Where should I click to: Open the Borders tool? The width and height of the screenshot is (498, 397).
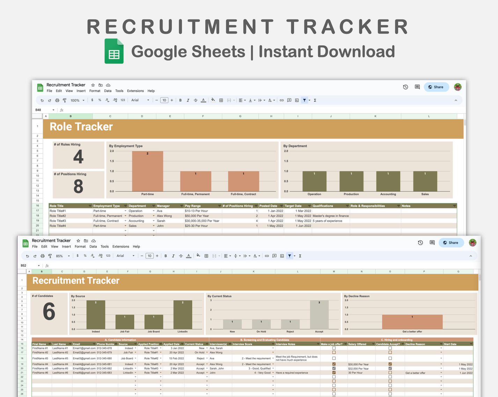pyautogui.click(x=206, y=256)
